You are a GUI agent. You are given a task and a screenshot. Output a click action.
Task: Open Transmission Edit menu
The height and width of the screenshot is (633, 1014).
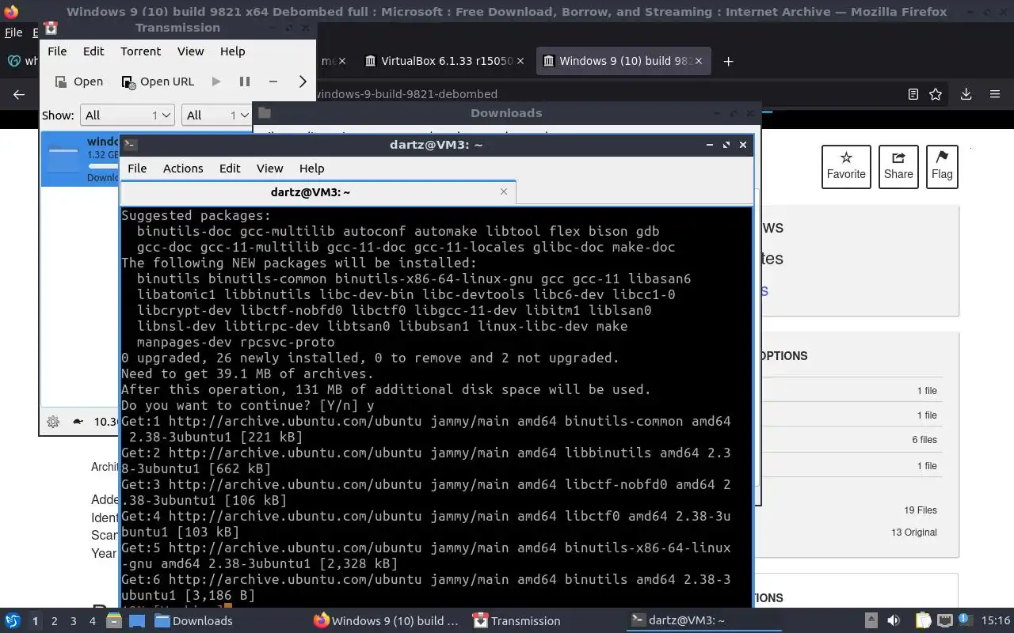pyautogui.click(x=93, y=51)
